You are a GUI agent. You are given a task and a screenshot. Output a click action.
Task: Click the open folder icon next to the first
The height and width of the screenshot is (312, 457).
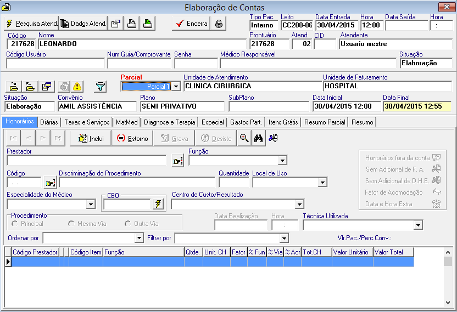pos(30,87)
